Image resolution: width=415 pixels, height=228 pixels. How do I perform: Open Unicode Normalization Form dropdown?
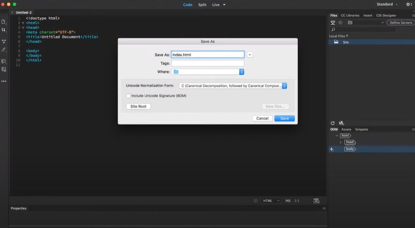click(233, 86)
